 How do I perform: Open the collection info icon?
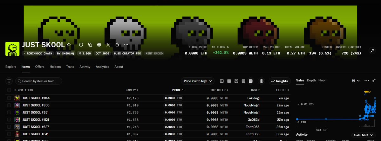point(81,45)
